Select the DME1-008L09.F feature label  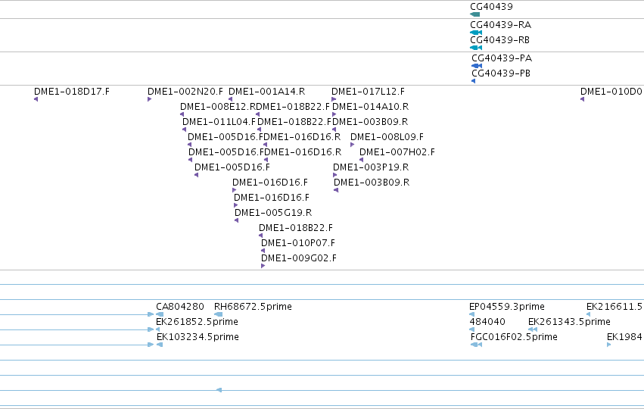coord(387,137)
